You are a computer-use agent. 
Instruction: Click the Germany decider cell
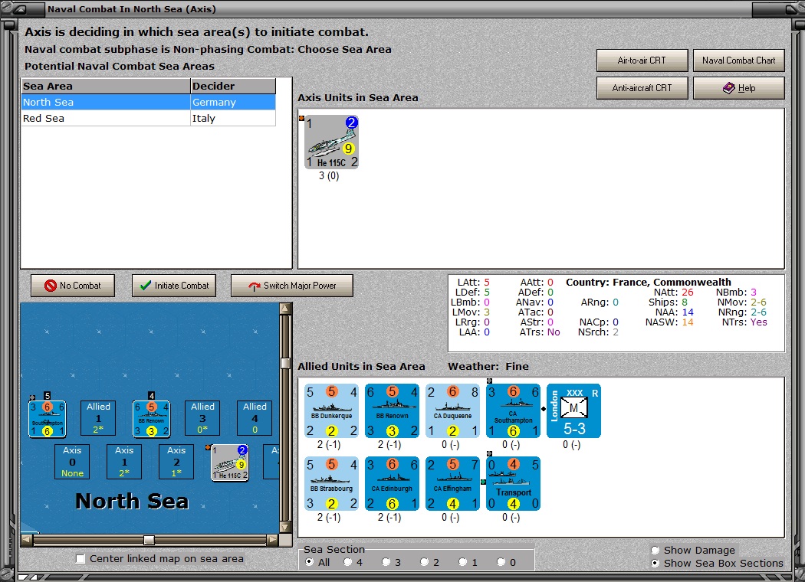pyautogui.click(x=233, y=102)
